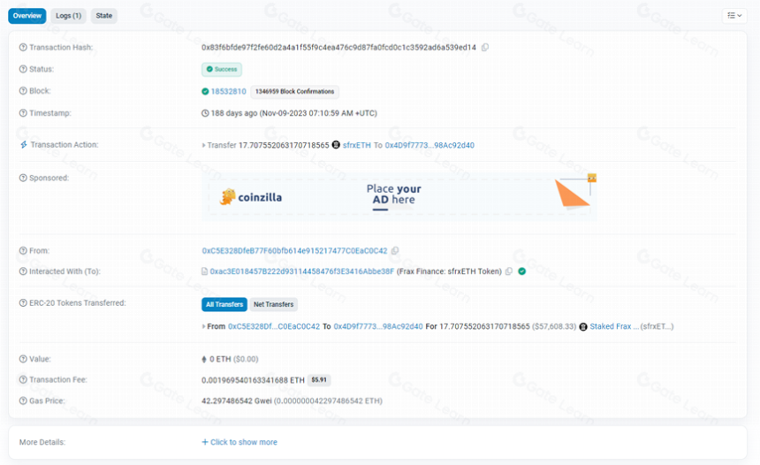Expand the Transaction Action arrow before Transfer

tap(203, 145)
